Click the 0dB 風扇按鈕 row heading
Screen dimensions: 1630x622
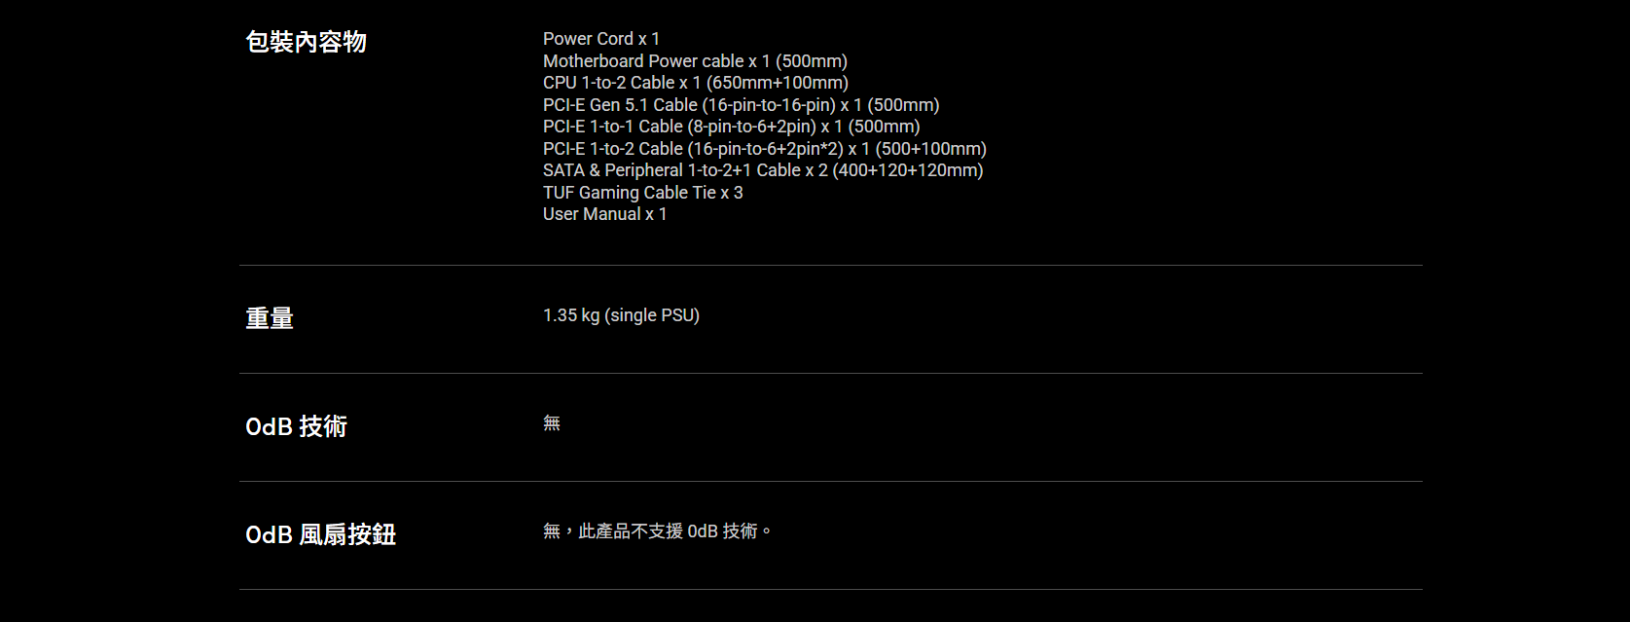(320, 534)
